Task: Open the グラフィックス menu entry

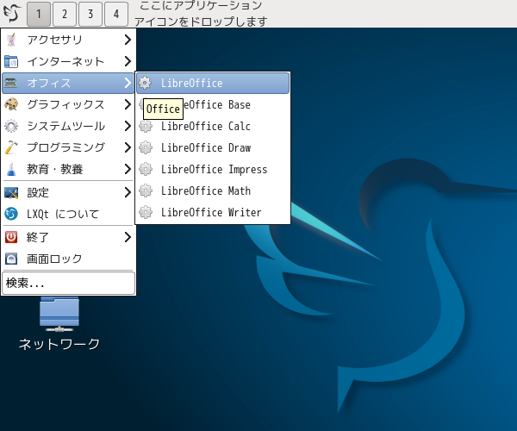Action: tap(68, 104)
